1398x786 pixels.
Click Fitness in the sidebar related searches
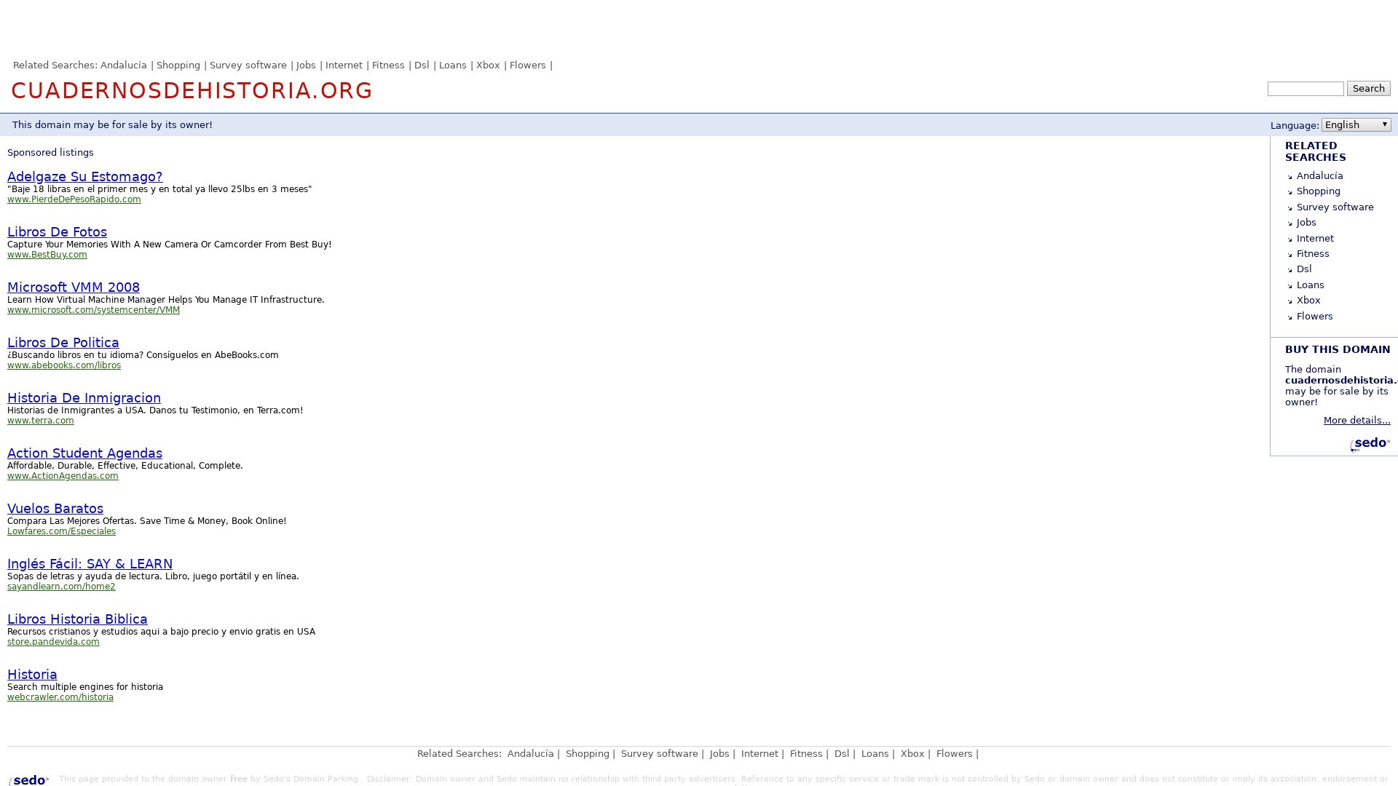coord(1312,254)
